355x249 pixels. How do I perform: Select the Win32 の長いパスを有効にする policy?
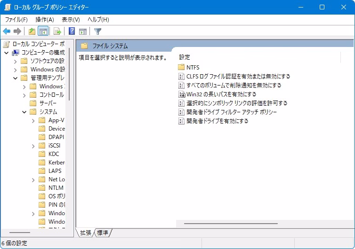point(221,94)
